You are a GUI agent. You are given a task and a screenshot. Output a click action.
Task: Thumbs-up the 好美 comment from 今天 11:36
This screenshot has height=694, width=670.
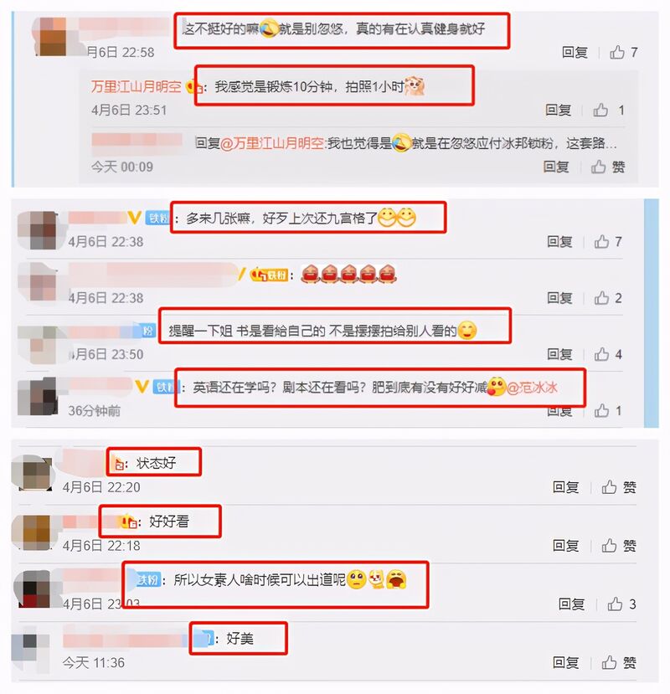pos(609,662)
